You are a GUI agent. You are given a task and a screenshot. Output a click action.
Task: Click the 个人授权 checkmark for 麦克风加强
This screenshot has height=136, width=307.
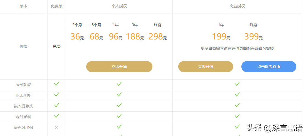point(119,127)
